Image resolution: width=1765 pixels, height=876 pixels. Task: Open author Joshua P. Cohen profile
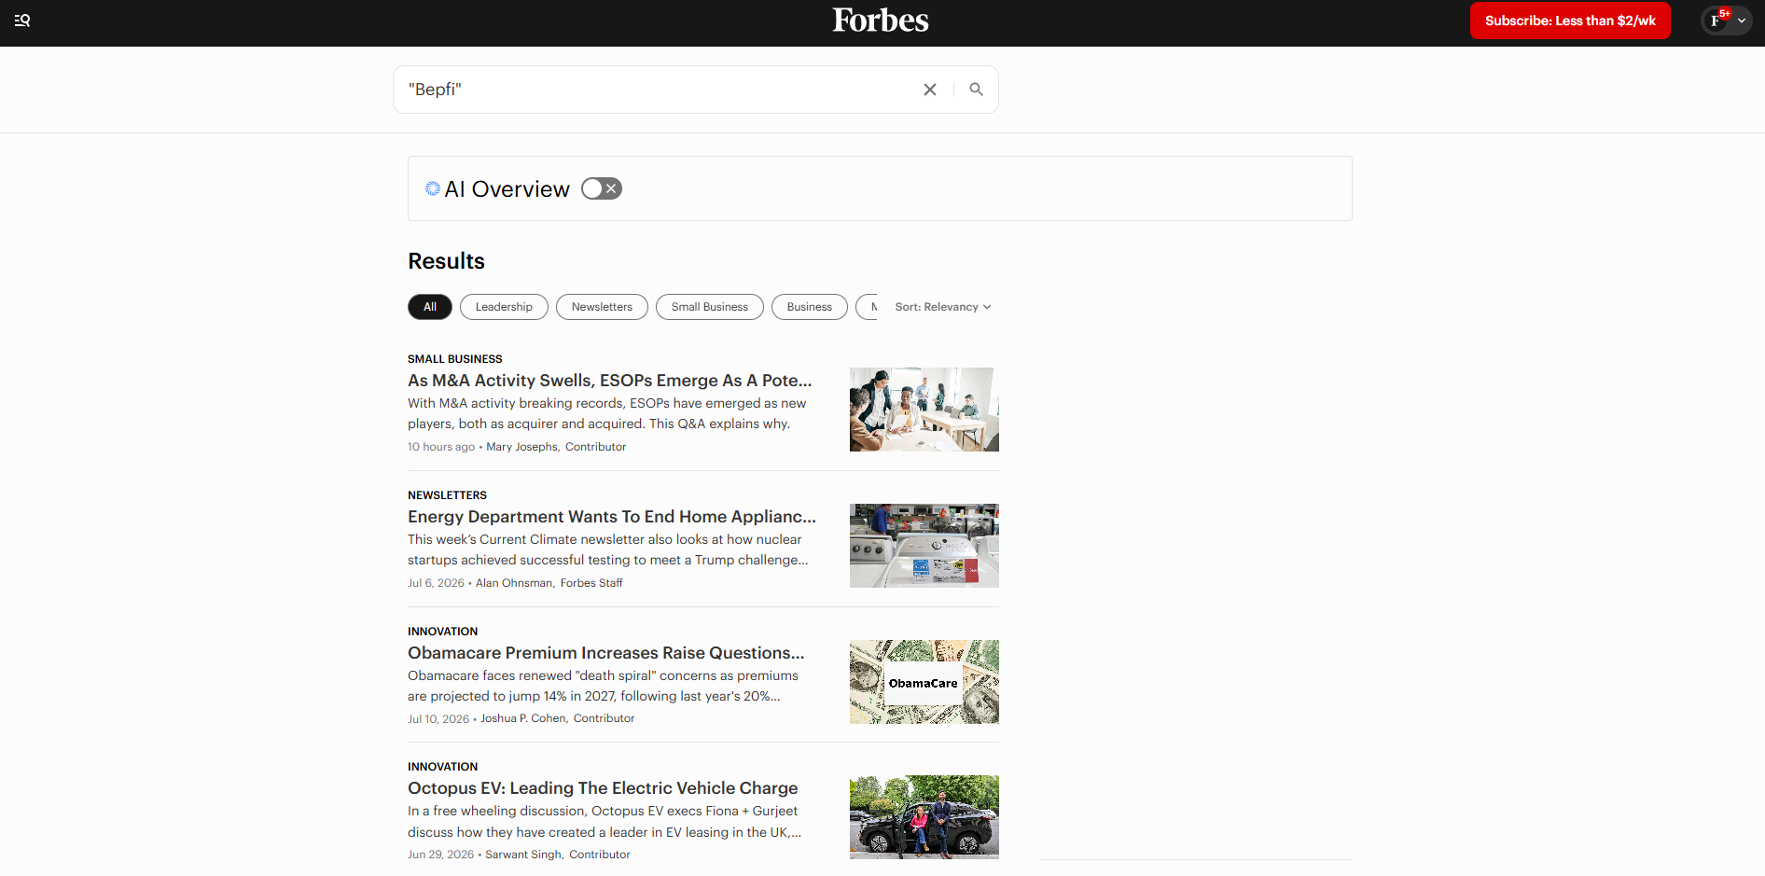pos(523,718)
